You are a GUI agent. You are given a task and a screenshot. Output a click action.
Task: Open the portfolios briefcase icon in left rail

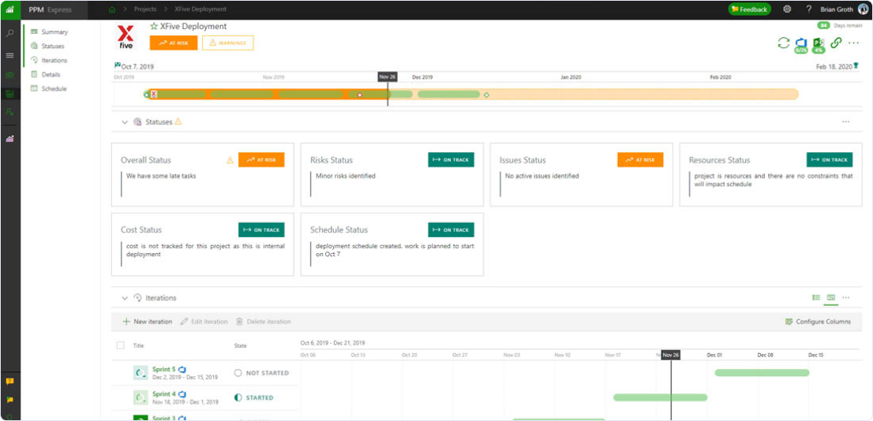click(9, 76)
